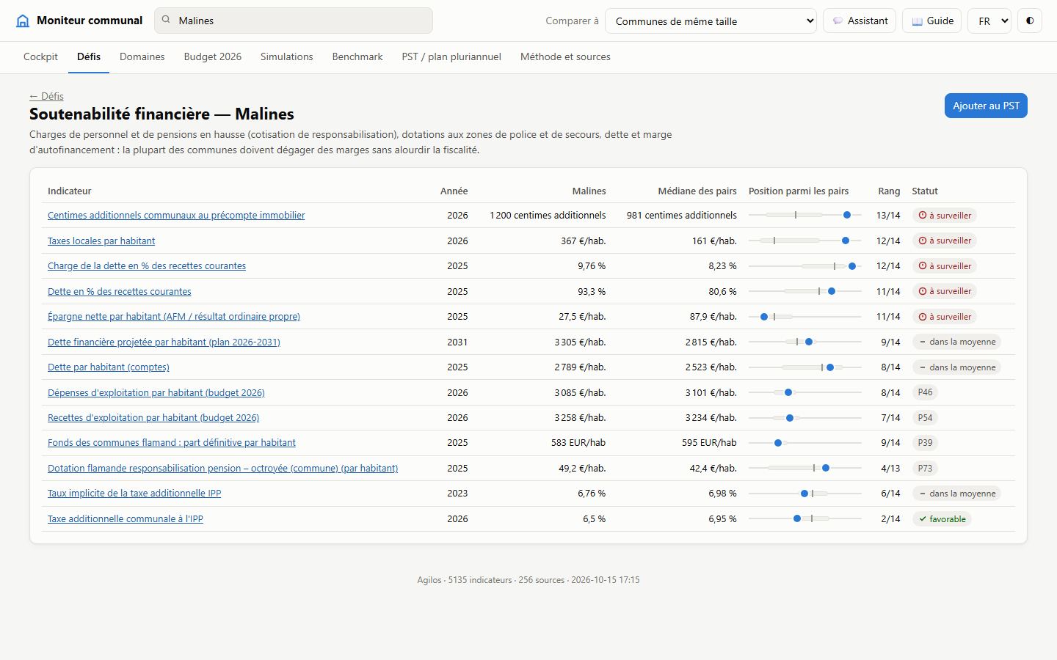Click the 'Ajouter au PST' button
1057x660 pixels.
pos(986,106)
